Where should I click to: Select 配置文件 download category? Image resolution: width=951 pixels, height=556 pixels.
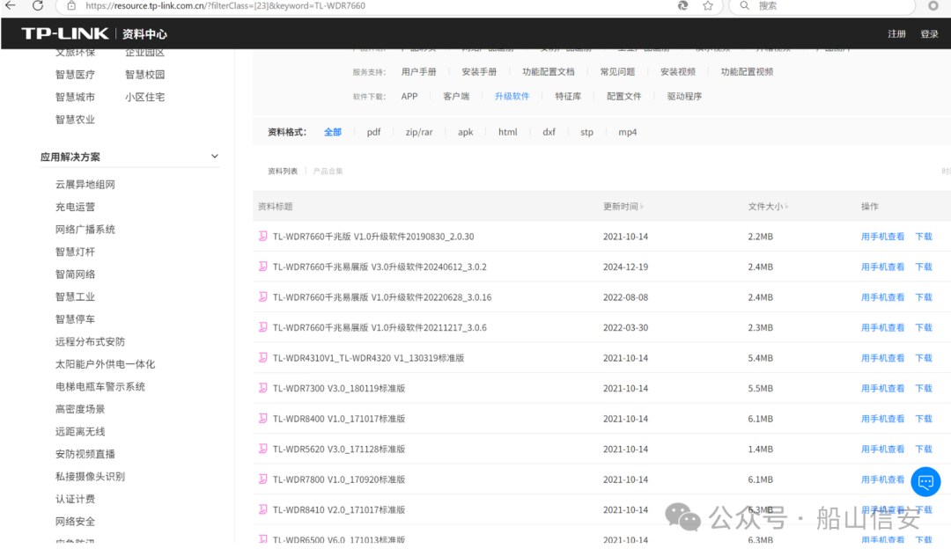pos(624,96)
